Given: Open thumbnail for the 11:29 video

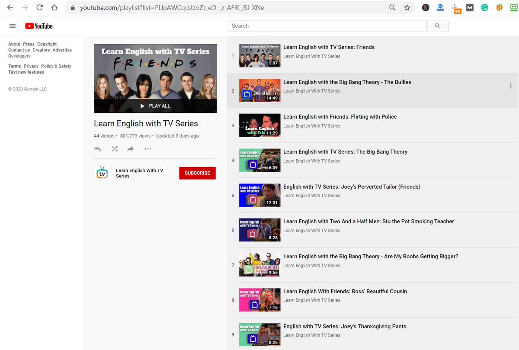Looking at the screenshot, I should tap(259, 125).
